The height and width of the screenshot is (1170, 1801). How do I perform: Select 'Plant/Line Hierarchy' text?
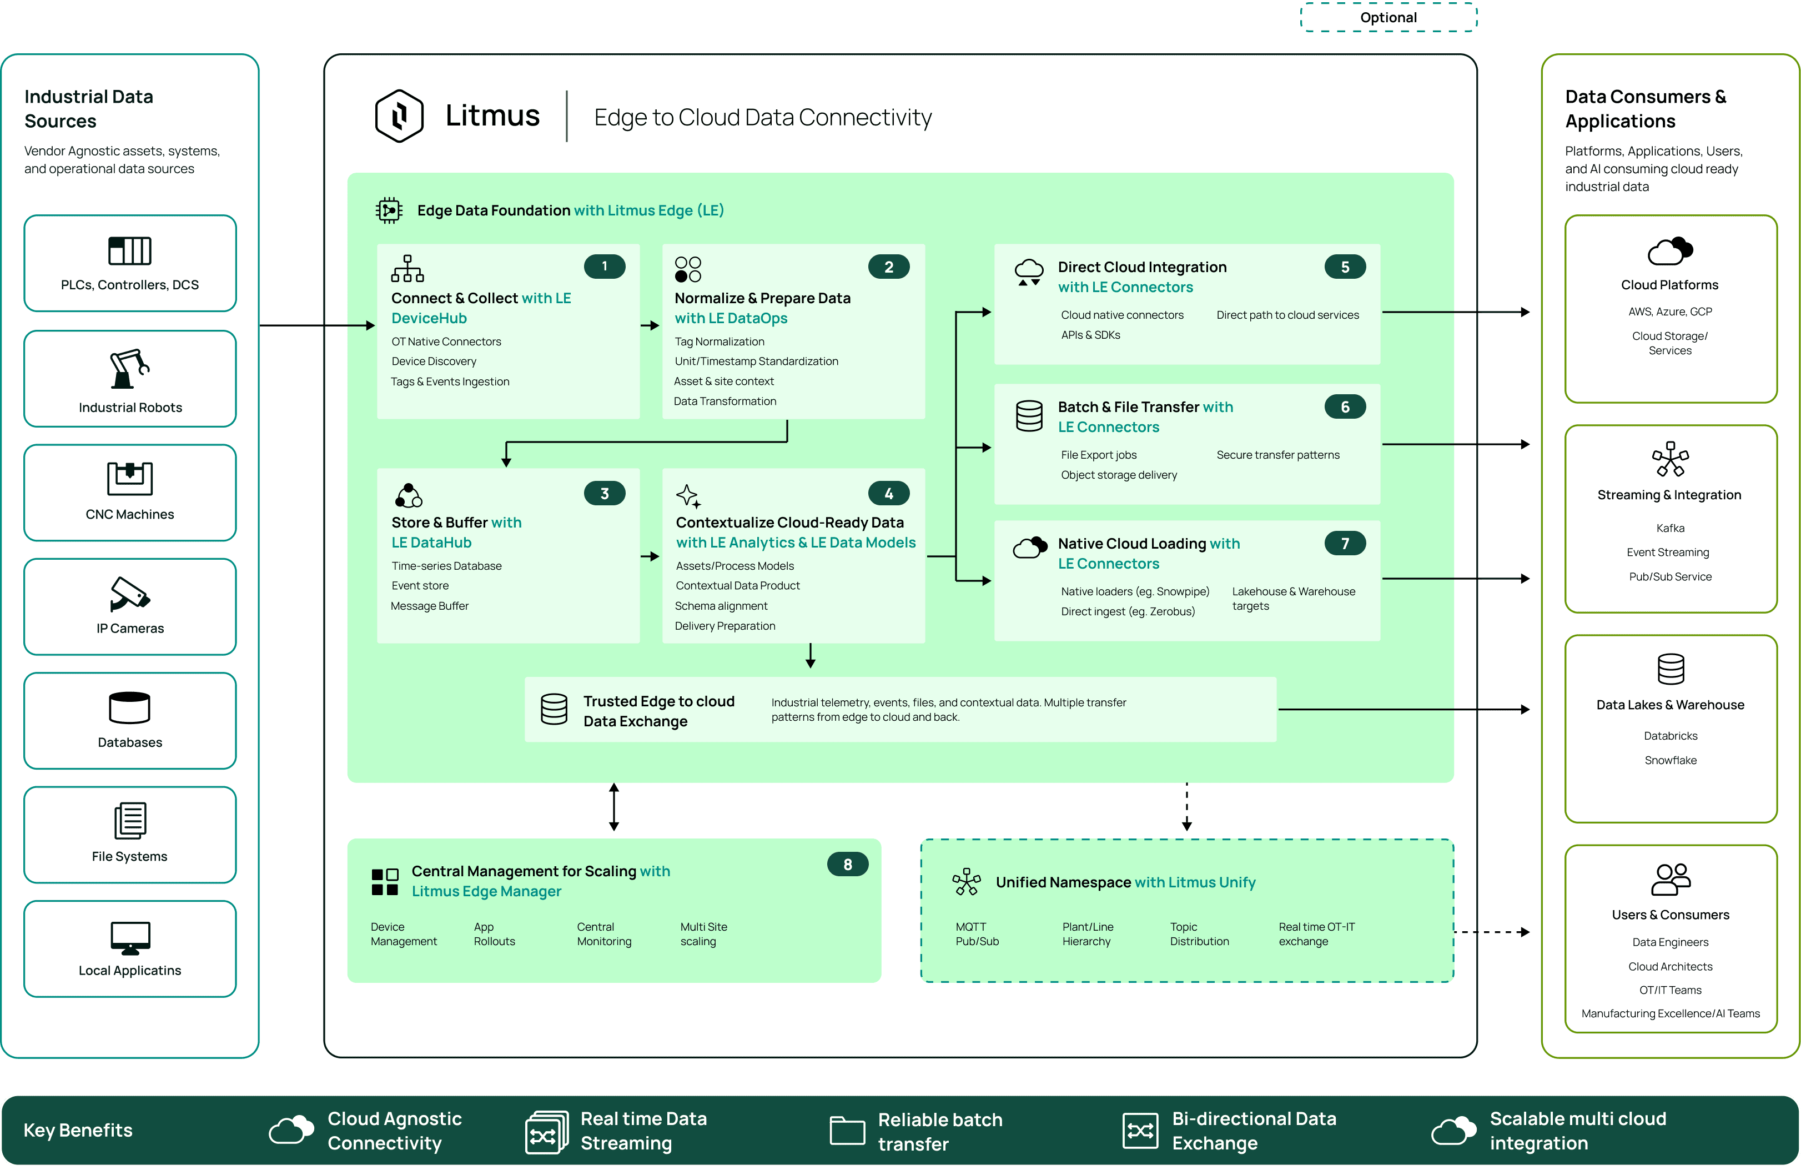[1088, 934]
